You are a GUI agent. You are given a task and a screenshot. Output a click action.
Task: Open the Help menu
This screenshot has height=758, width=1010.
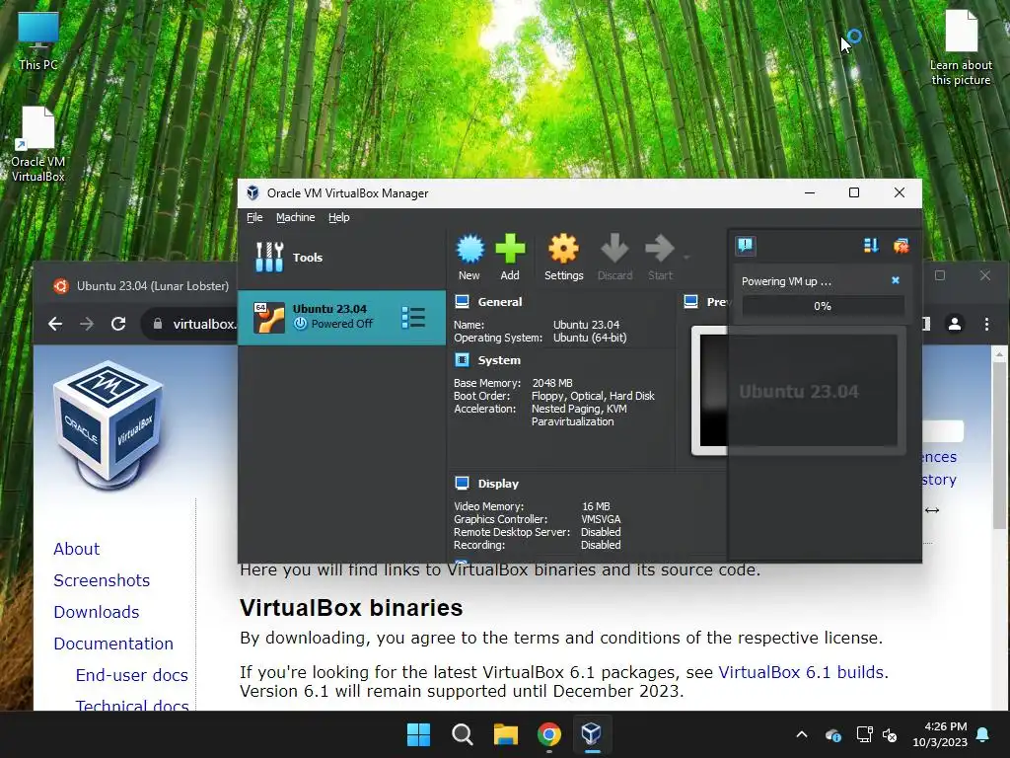point(339,217)
